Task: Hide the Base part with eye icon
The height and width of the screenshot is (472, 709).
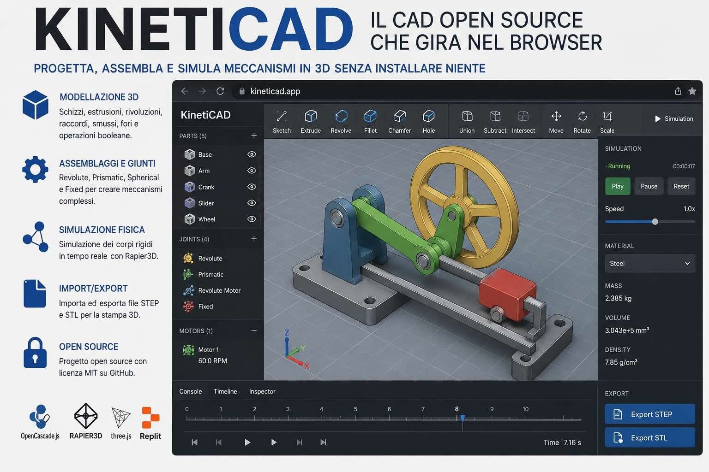Action: tap(252, 154)
